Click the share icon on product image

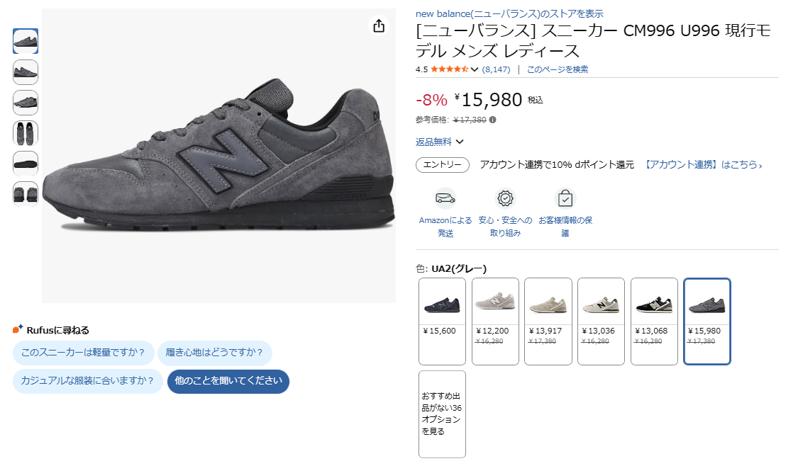point(379,26)
